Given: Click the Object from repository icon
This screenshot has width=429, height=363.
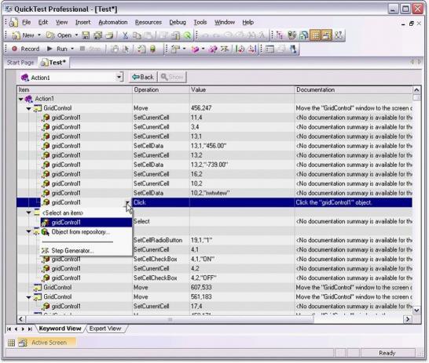Looking at the screenshot, I should 45,232.
